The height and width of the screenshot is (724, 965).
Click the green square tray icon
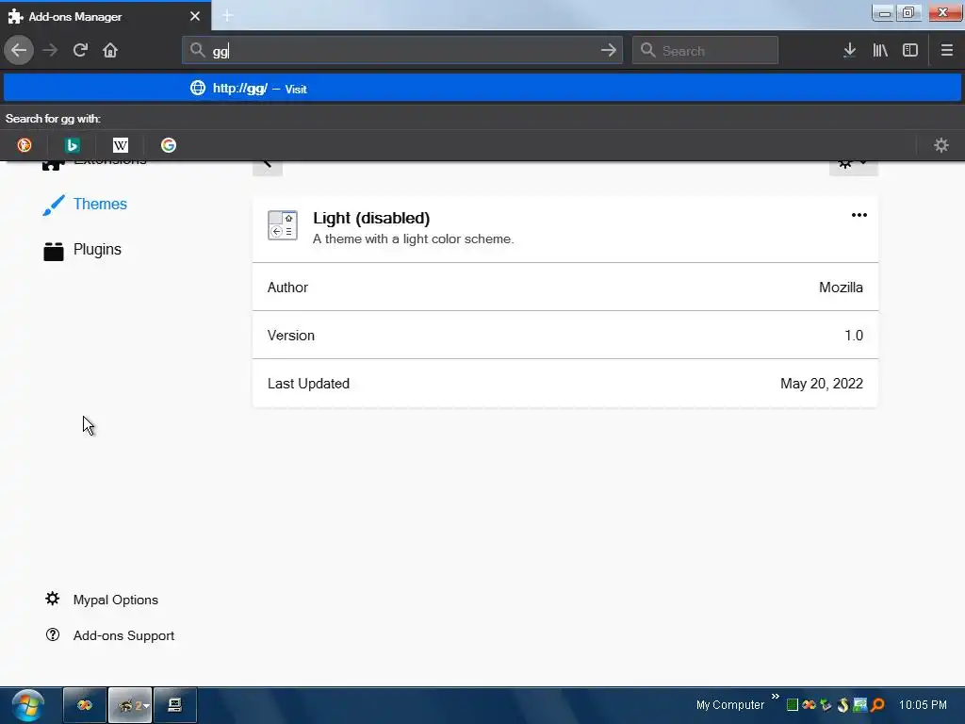coord(793,705)
